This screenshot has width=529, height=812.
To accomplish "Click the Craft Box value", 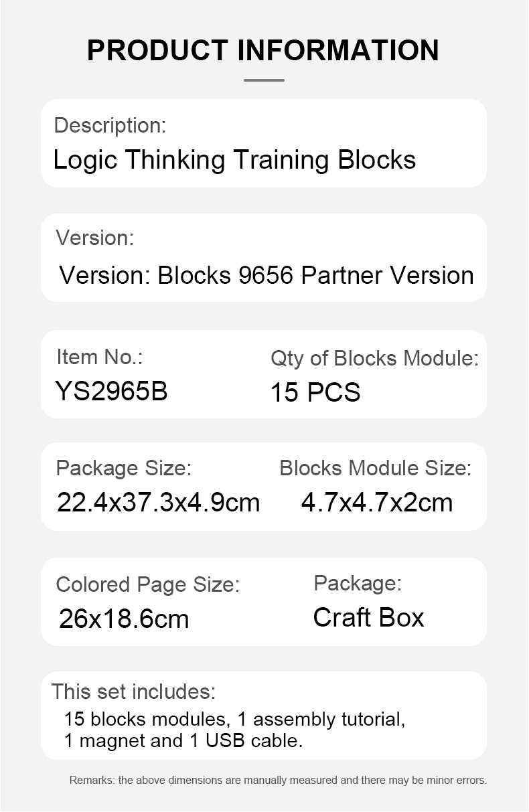I will click(x=368, y=617).
